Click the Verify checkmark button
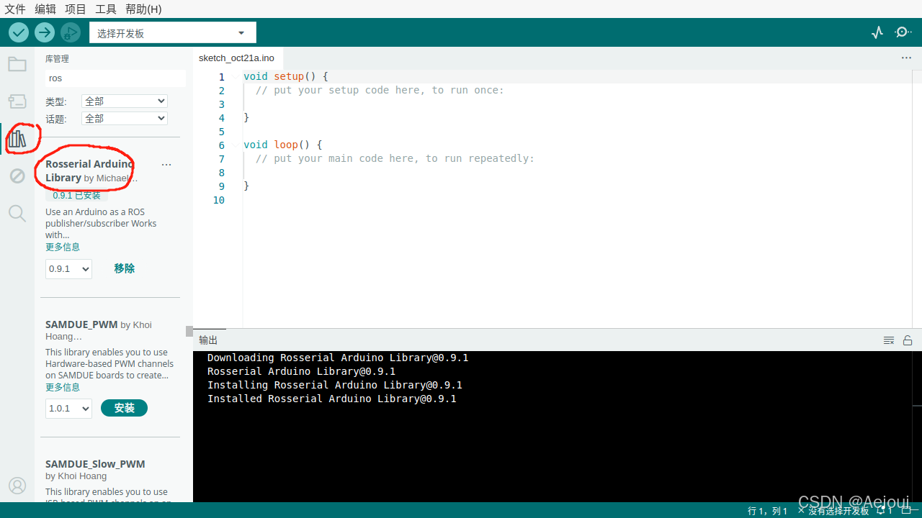Viewport: 922px width, 518px height. [x=19, y=32]
